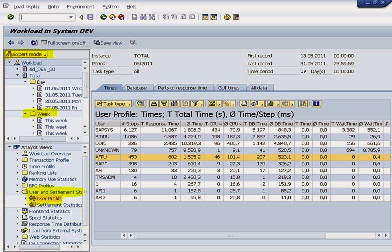Collapse the Week folder node
The image size is (392, 252).
pyautogui.click(x=25, y=114)
